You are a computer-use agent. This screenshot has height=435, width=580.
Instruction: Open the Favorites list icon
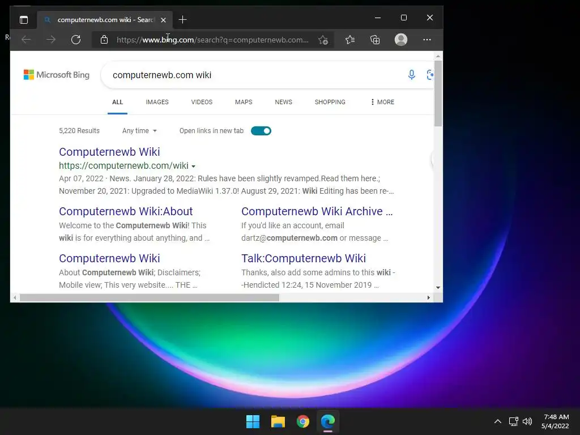[x=350, y=40]
